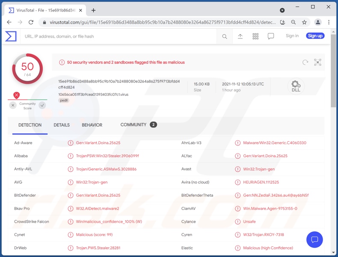This screenshot has height=257, width=338.
Task: Click the scrollbar down arrow
Action: [x=333, y=252]
